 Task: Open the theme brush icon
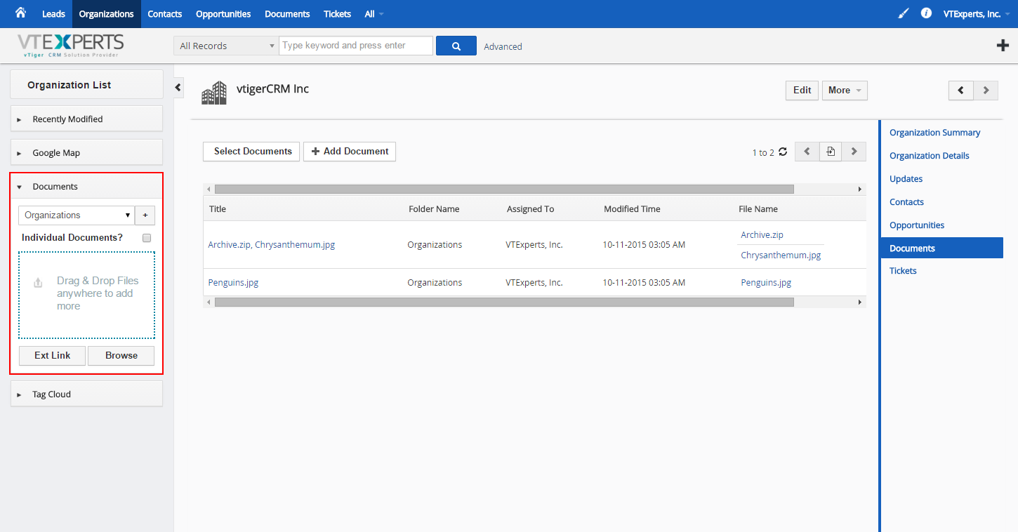[x=904, y=13]
